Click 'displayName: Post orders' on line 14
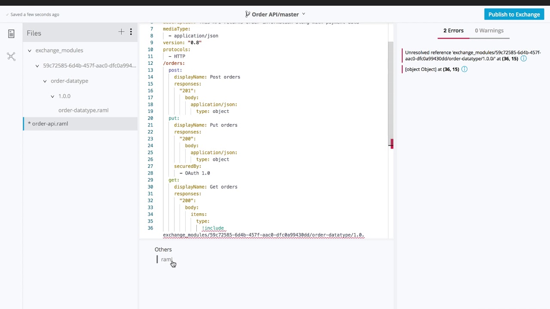The width and height of the screenshot is (550, 309). (207, 77)
